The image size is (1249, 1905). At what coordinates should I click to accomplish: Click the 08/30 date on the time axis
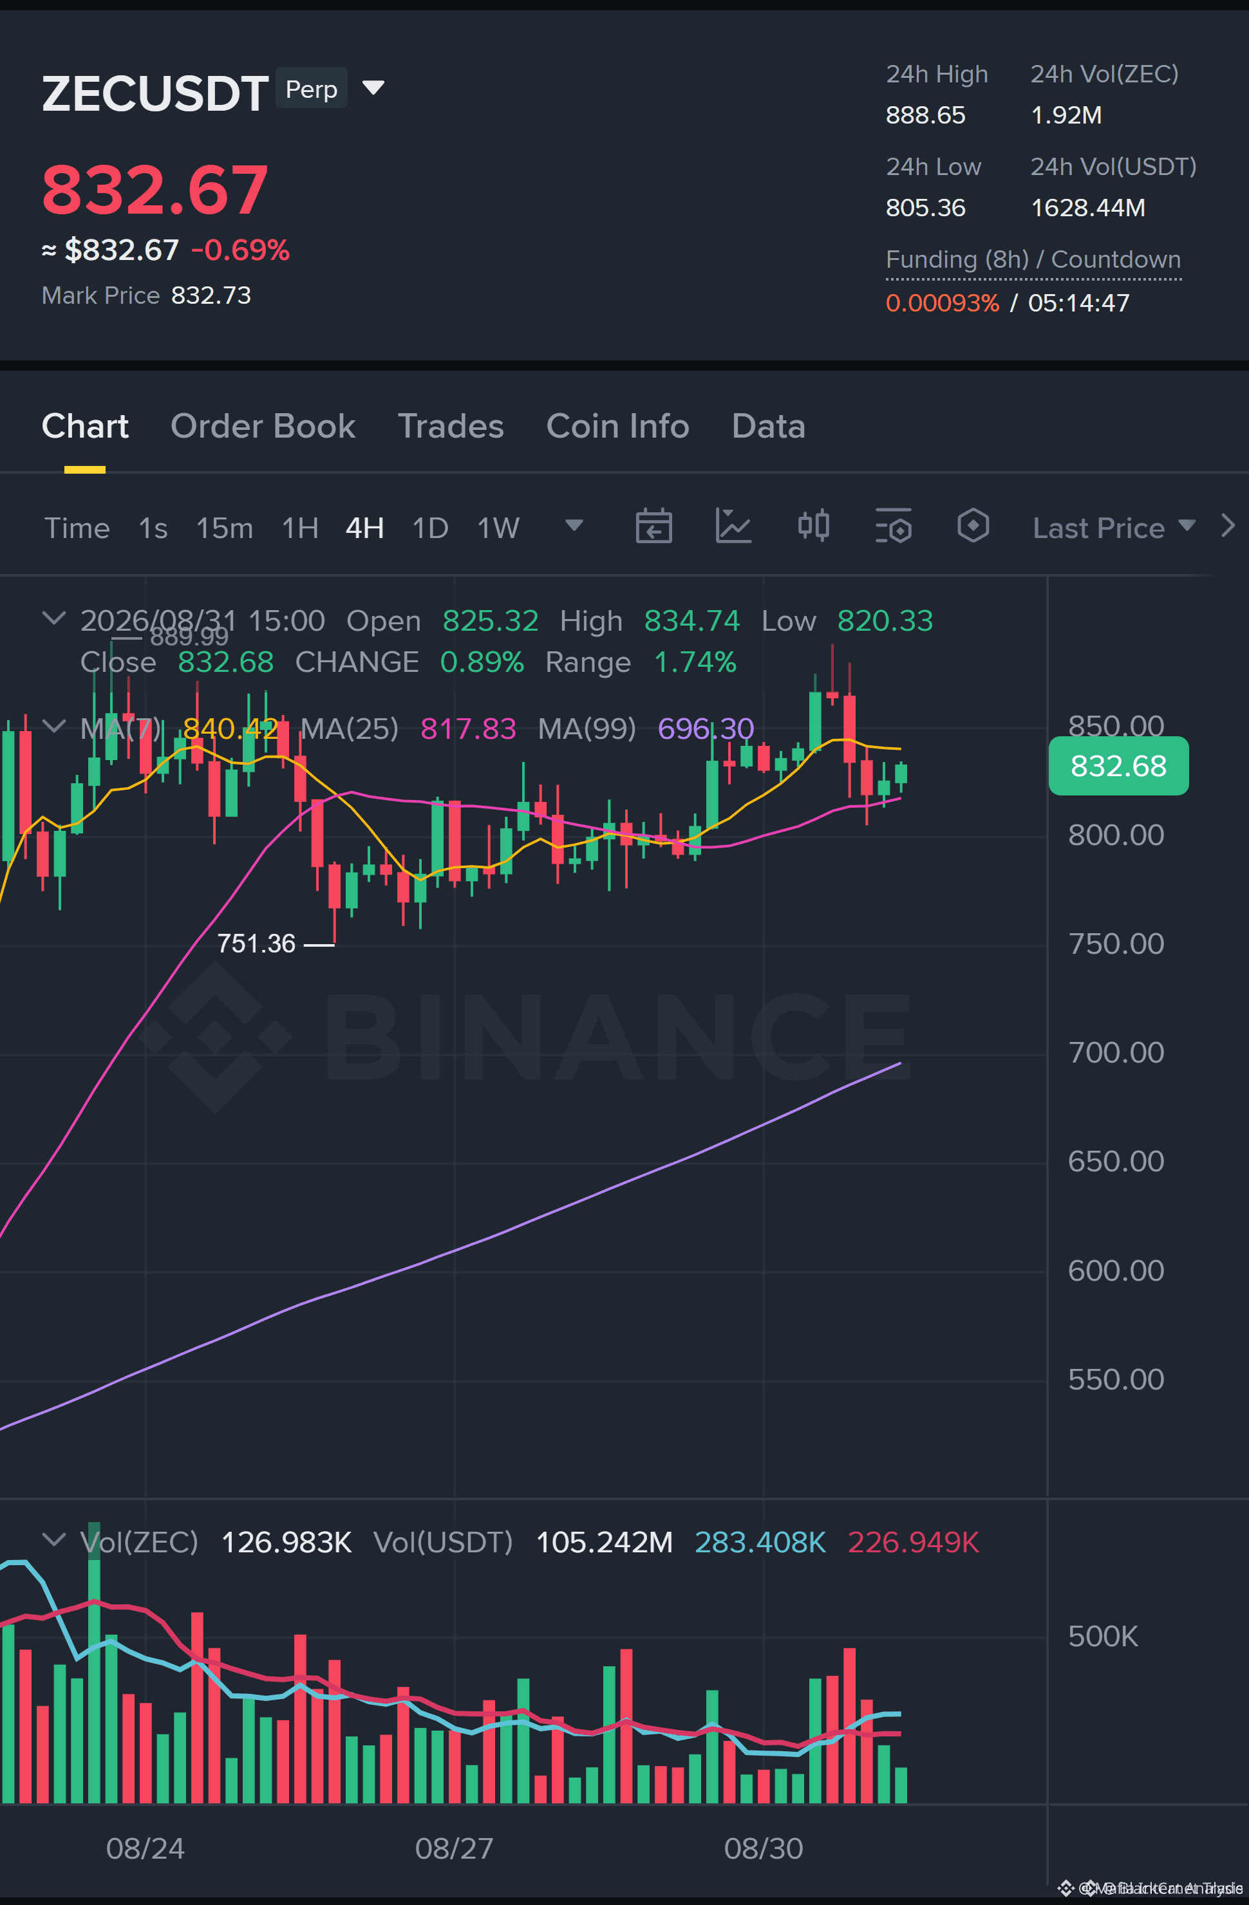click(x=763, y=1849)
